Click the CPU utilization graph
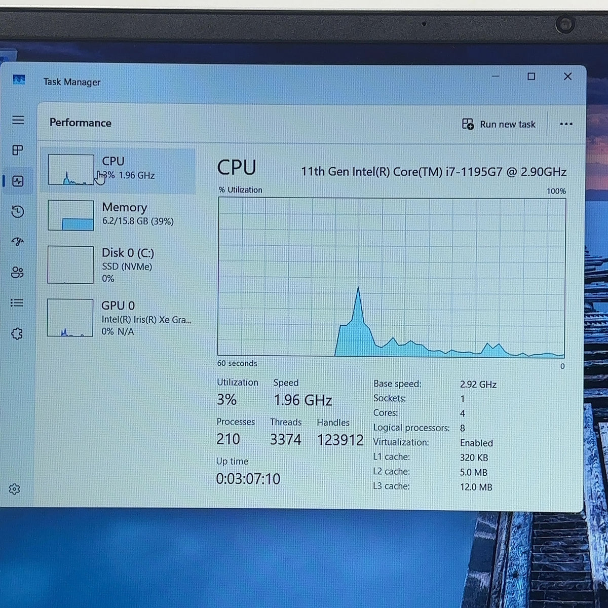The width and height of the screenshot is (608, 608). 391,277
